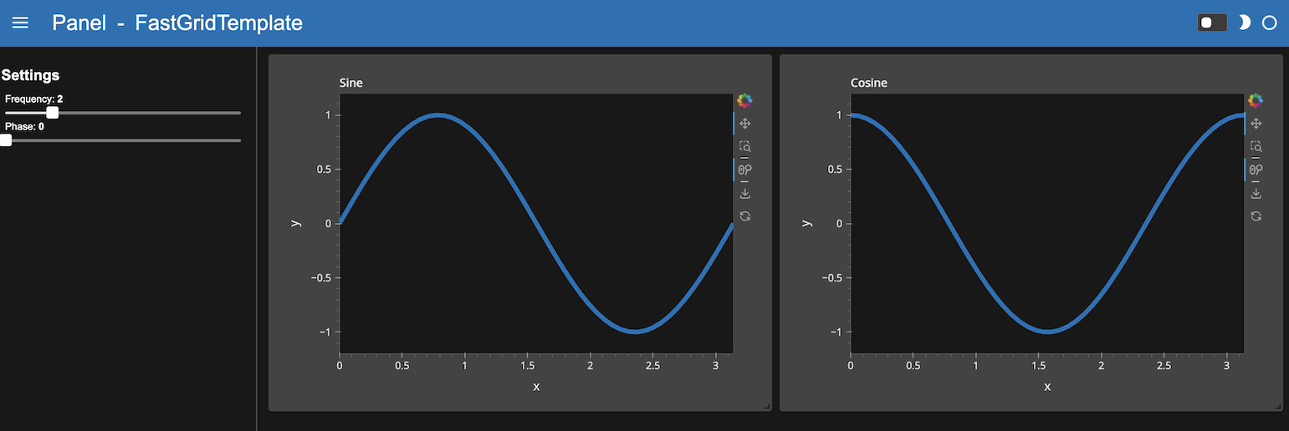Reset the Cosine plot view

(x=1256, y=216)
